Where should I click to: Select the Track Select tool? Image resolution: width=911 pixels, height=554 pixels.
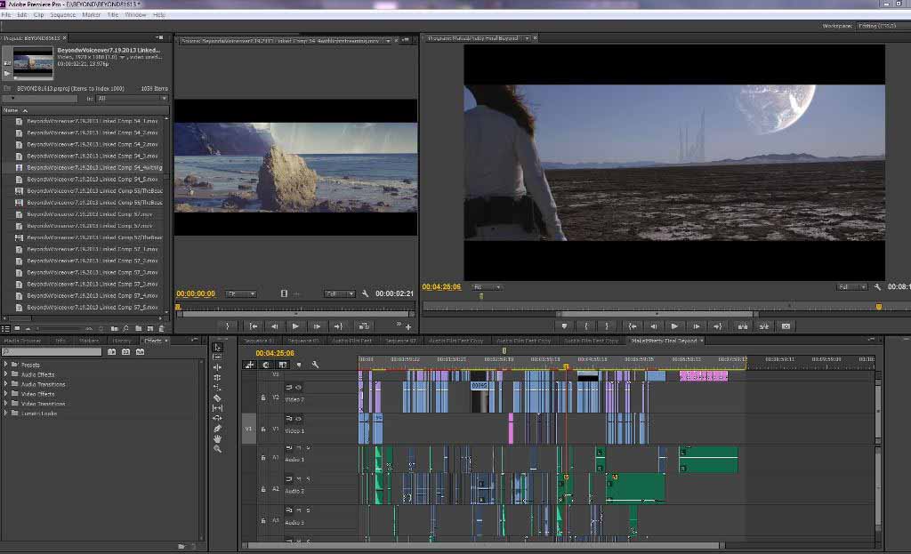coord(217,357)
